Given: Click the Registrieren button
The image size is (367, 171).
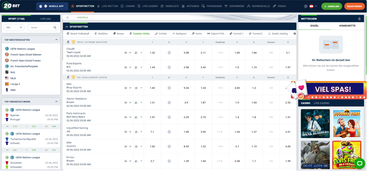Looking at the screenshot, I should 354,6.
